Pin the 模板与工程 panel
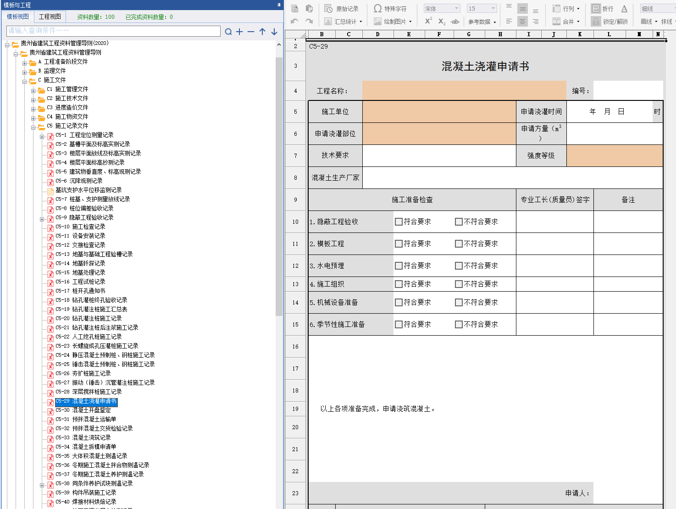The height and width of the screenshot is (509, 676). coord(279,5)
